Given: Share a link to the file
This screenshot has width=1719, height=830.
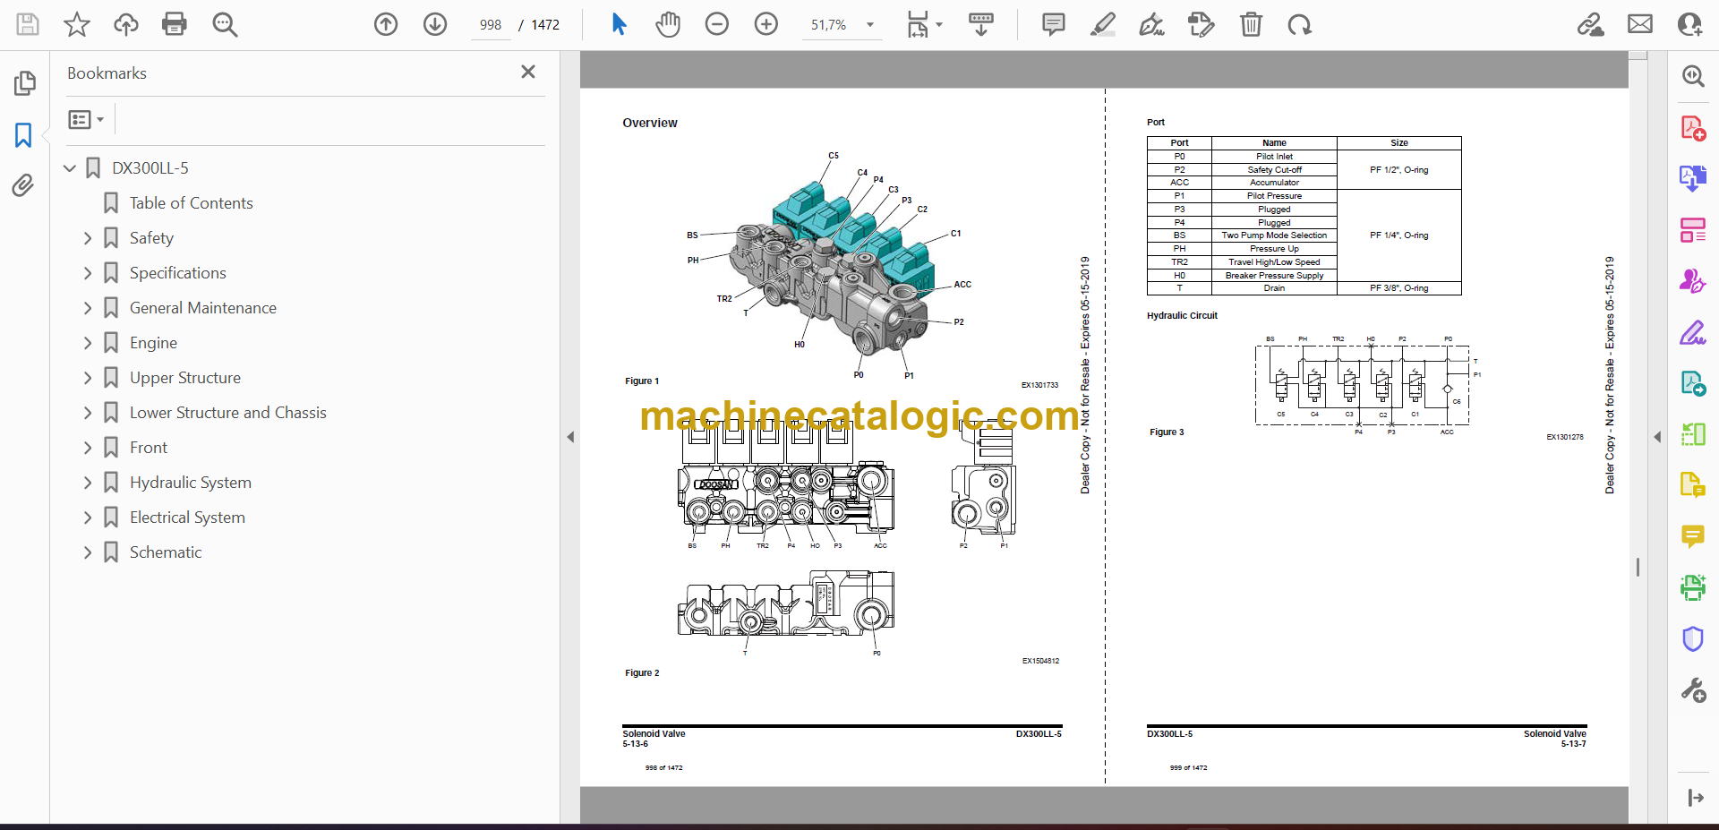Looking at the screenshot, I should (x=1591, y=24).
